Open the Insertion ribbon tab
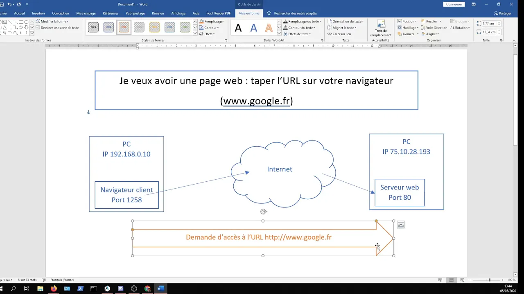This screenshot has width=524, height=294. tap(38, 13)
